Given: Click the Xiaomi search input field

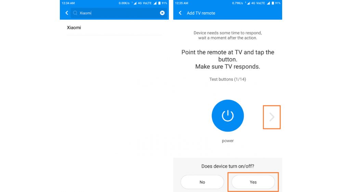Looking at the screenshot, I should coord(119,13).
